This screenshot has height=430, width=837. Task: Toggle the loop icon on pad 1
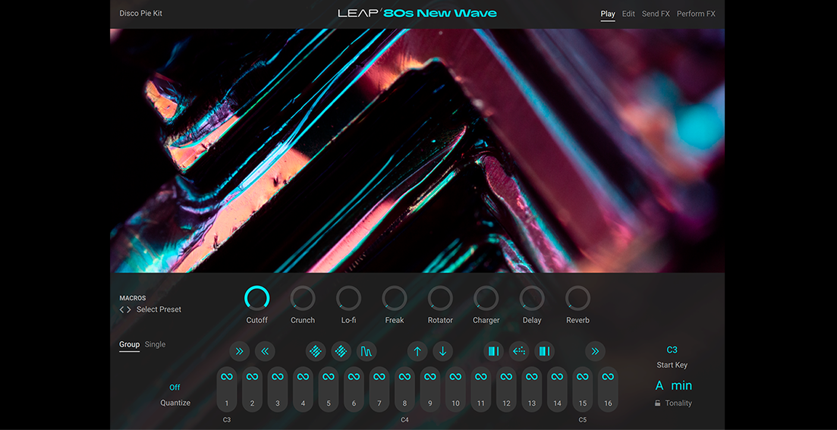(x=226, y=376)
